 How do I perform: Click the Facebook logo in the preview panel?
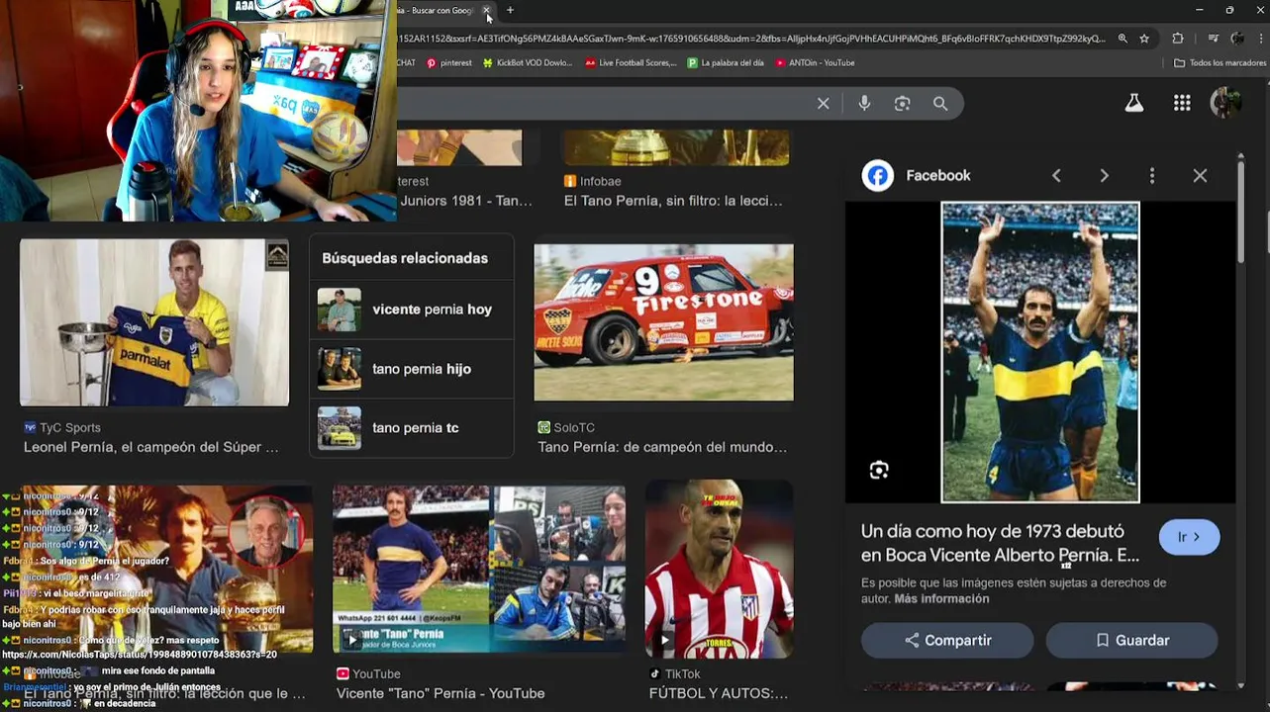(x=877, y=175)
